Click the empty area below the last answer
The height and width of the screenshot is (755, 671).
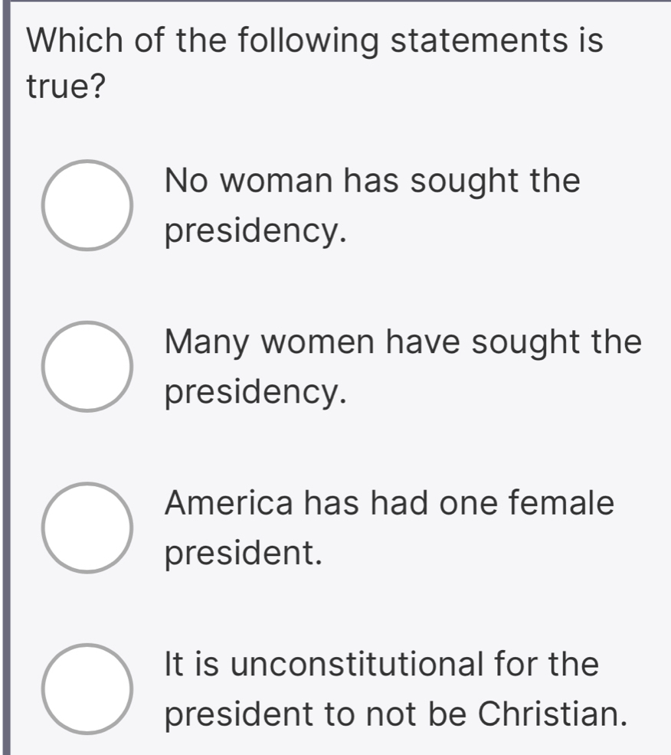click(337, 747)
